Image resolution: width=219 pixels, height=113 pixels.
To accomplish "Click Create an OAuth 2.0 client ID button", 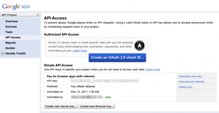I will pyautogui.click(x=117, y=58).
